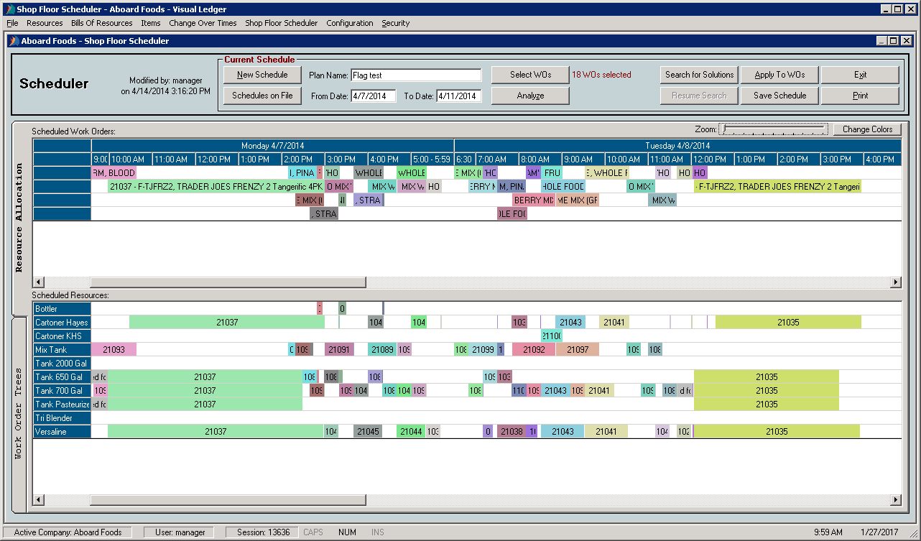This screenshot has height=541, width=921.
Task: Save the current schedule
Action: tap(779, 96)
